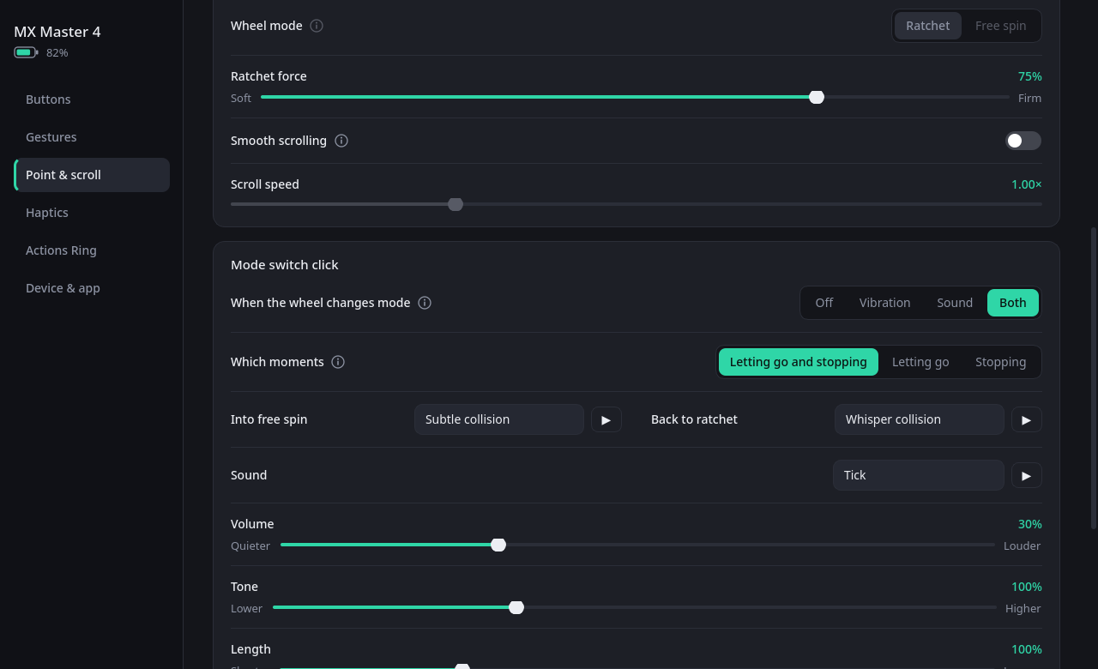Select Ratchet wheel mode
The image size is (1098, 669).
(x=928, y=26)
